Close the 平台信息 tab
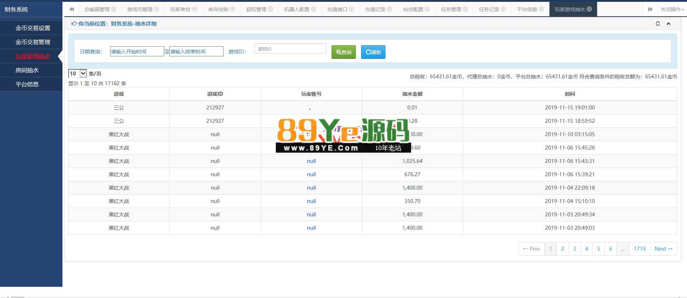Screen dimensions: 687x298 pyautogui.click(x=541, y=9)
